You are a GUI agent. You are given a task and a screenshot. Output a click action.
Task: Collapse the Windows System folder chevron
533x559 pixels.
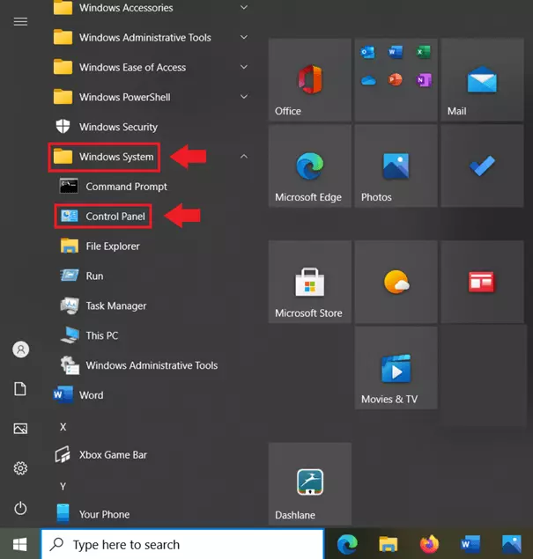(x=244, y=156)
